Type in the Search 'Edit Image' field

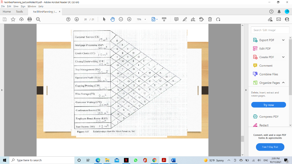tap(270, 30)
